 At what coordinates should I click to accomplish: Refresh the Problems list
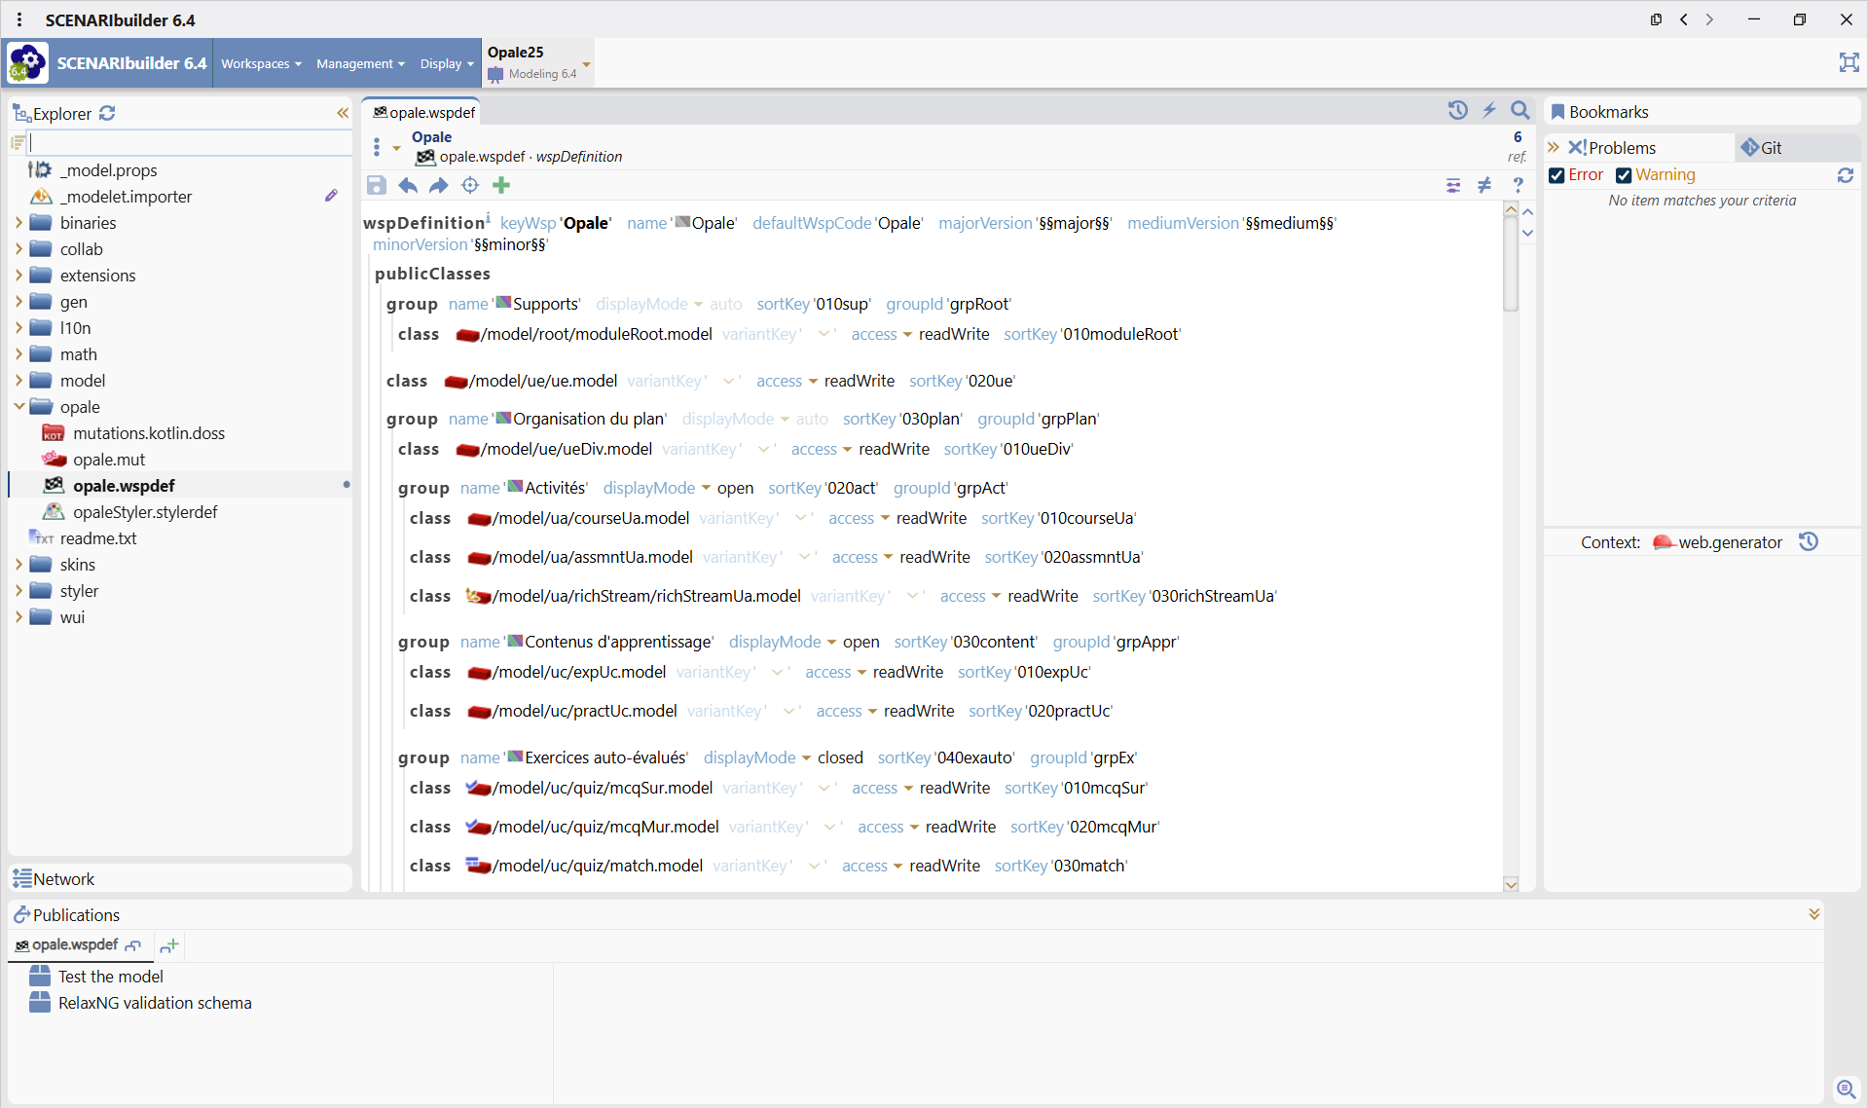pyautogui.click(x=1845, y=175)
